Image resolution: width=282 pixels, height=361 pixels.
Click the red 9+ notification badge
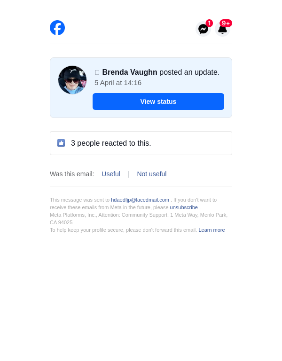pyautogui.click(x=226, y=23)
